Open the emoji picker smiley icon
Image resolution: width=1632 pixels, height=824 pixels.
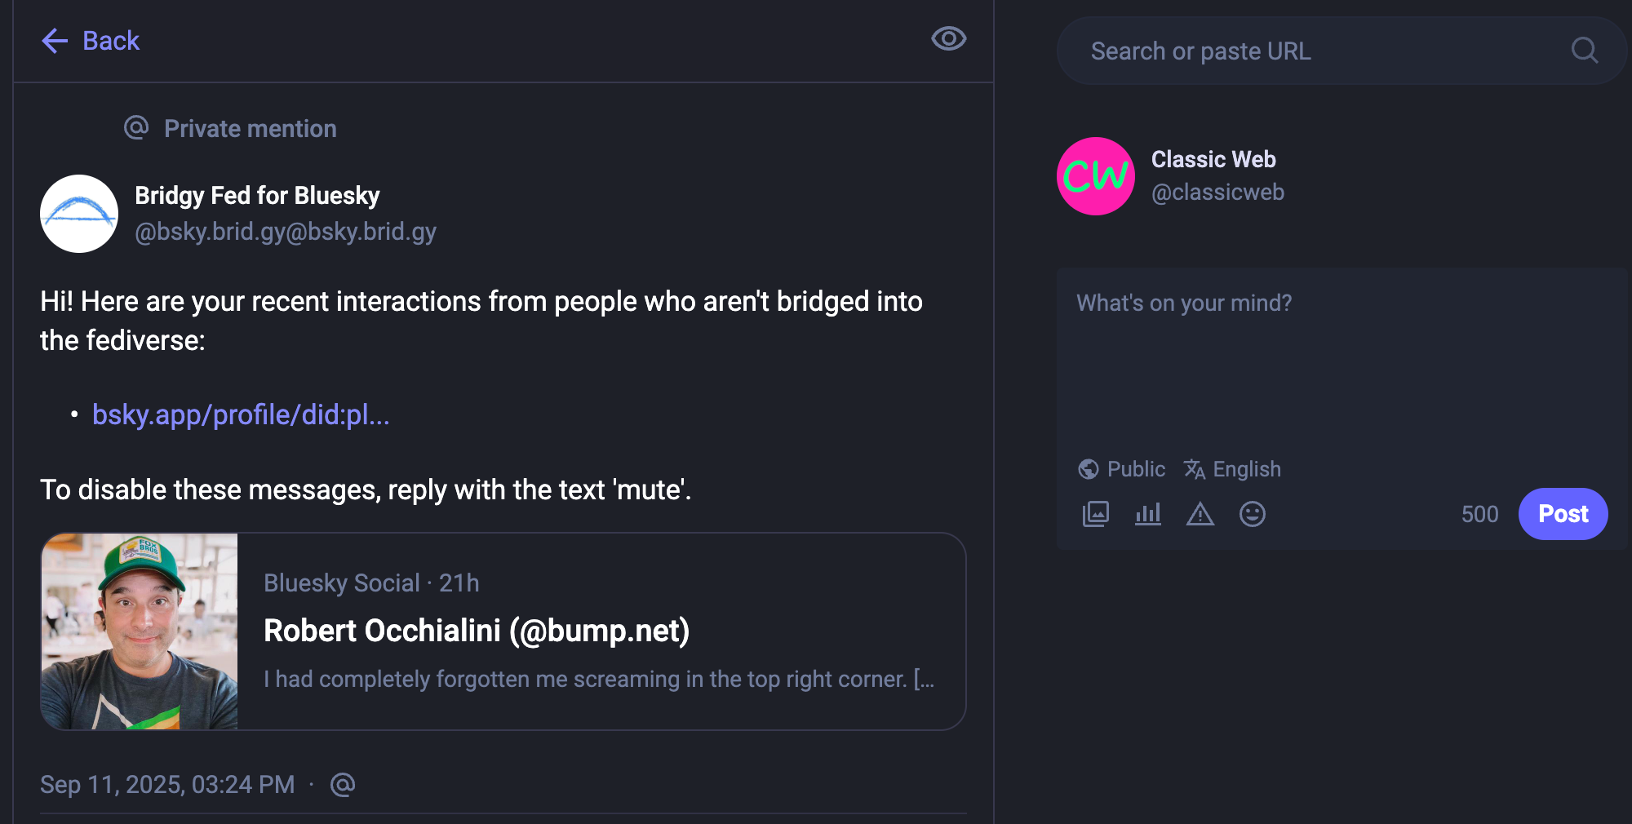(x=1252, y=514)
